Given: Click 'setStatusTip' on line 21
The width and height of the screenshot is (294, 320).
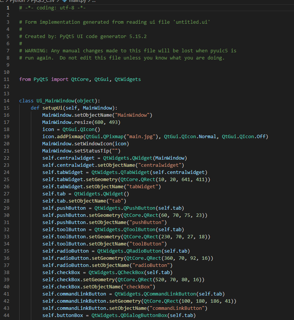Looking at the screenshot, I should (91, 151).
